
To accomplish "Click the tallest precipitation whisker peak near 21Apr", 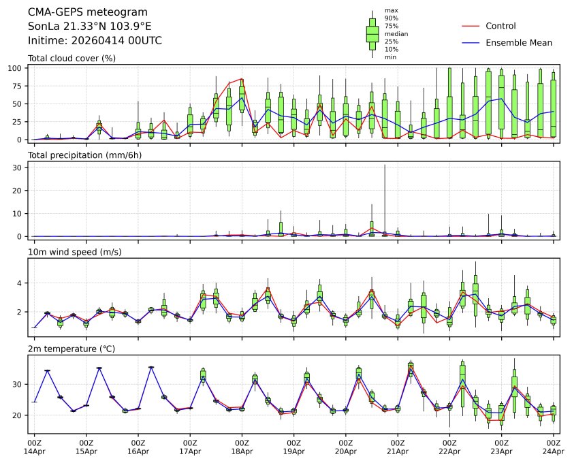I will click(x=385, y=165).
